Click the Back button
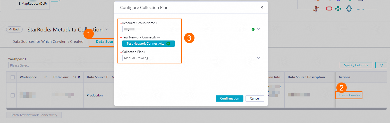Screen dimensions: 390x123 pos(14,29)
